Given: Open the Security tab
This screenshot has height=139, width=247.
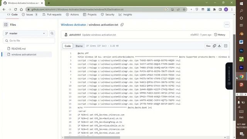Looking at the screenshot, I should (x=108, y=15).
